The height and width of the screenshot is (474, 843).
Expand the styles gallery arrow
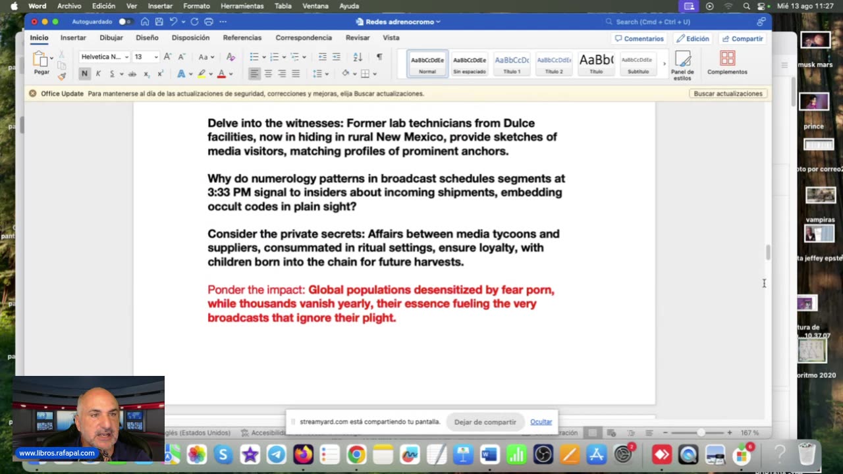[x=664, y=64]
